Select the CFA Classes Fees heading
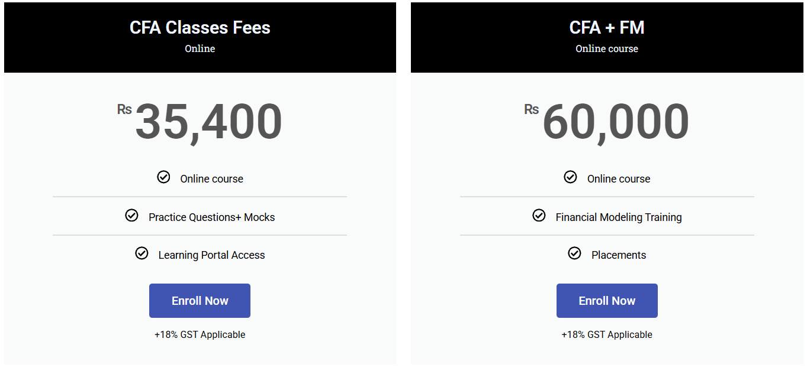 [x=200, y=28]
